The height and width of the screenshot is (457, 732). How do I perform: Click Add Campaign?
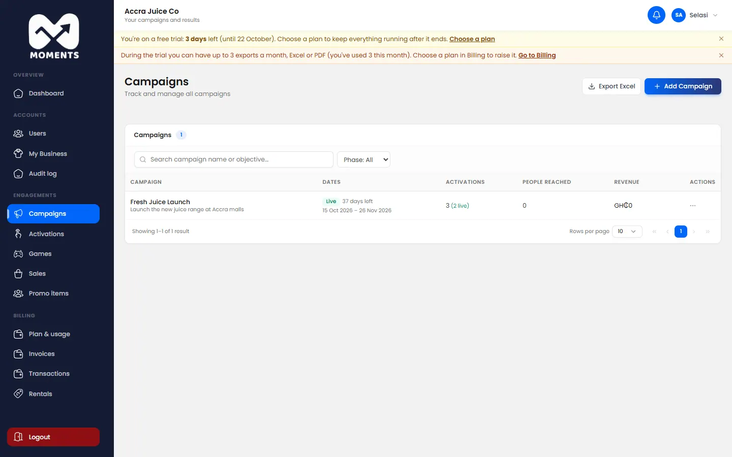[x=683, y=86]
